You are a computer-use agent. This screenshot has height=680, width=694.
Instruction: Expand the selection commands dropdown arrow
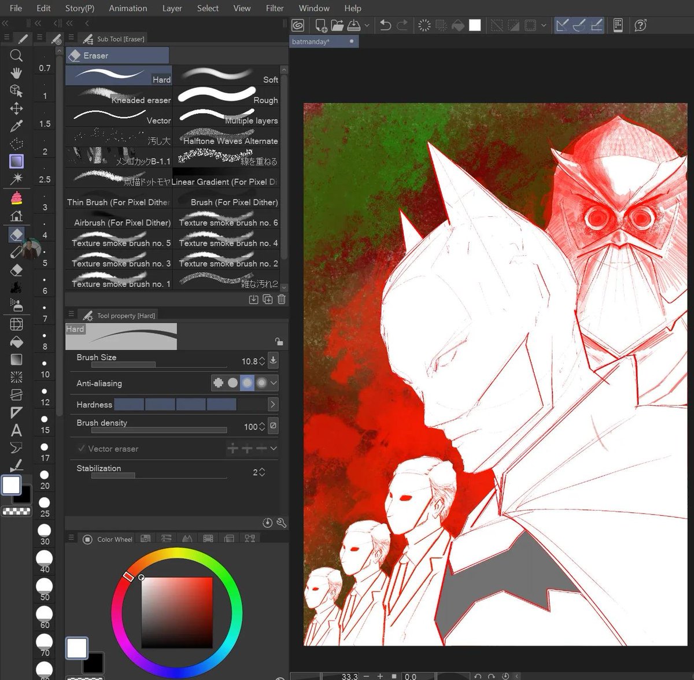[544, 26]
